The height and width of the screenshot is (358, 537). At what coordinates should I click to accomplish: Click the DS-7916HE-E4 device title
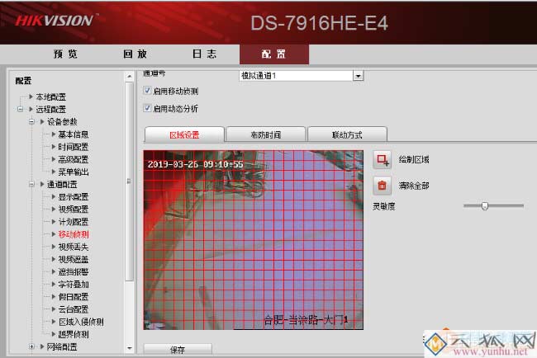(319, 23)
